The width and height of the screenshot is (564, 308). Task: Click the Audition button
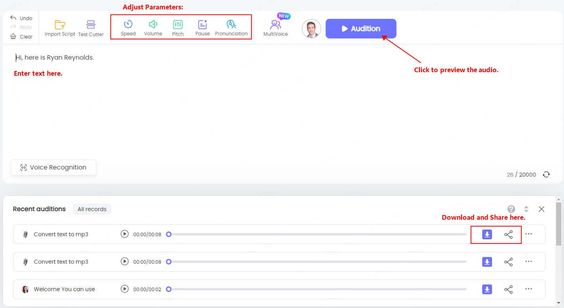pyautogui.click(x=361, y=29)
